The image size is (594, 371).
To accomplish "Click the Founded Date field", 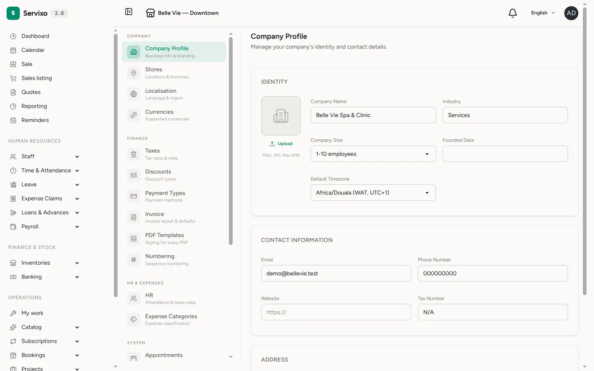I will click(505, 154).
